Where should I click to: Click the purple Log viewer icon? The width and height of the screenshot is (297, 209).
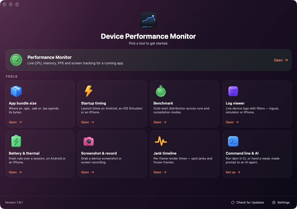pos(233,91)
